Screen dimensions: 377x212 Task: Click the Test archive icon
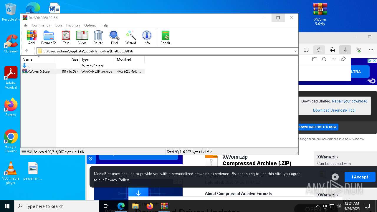point(66,37)
